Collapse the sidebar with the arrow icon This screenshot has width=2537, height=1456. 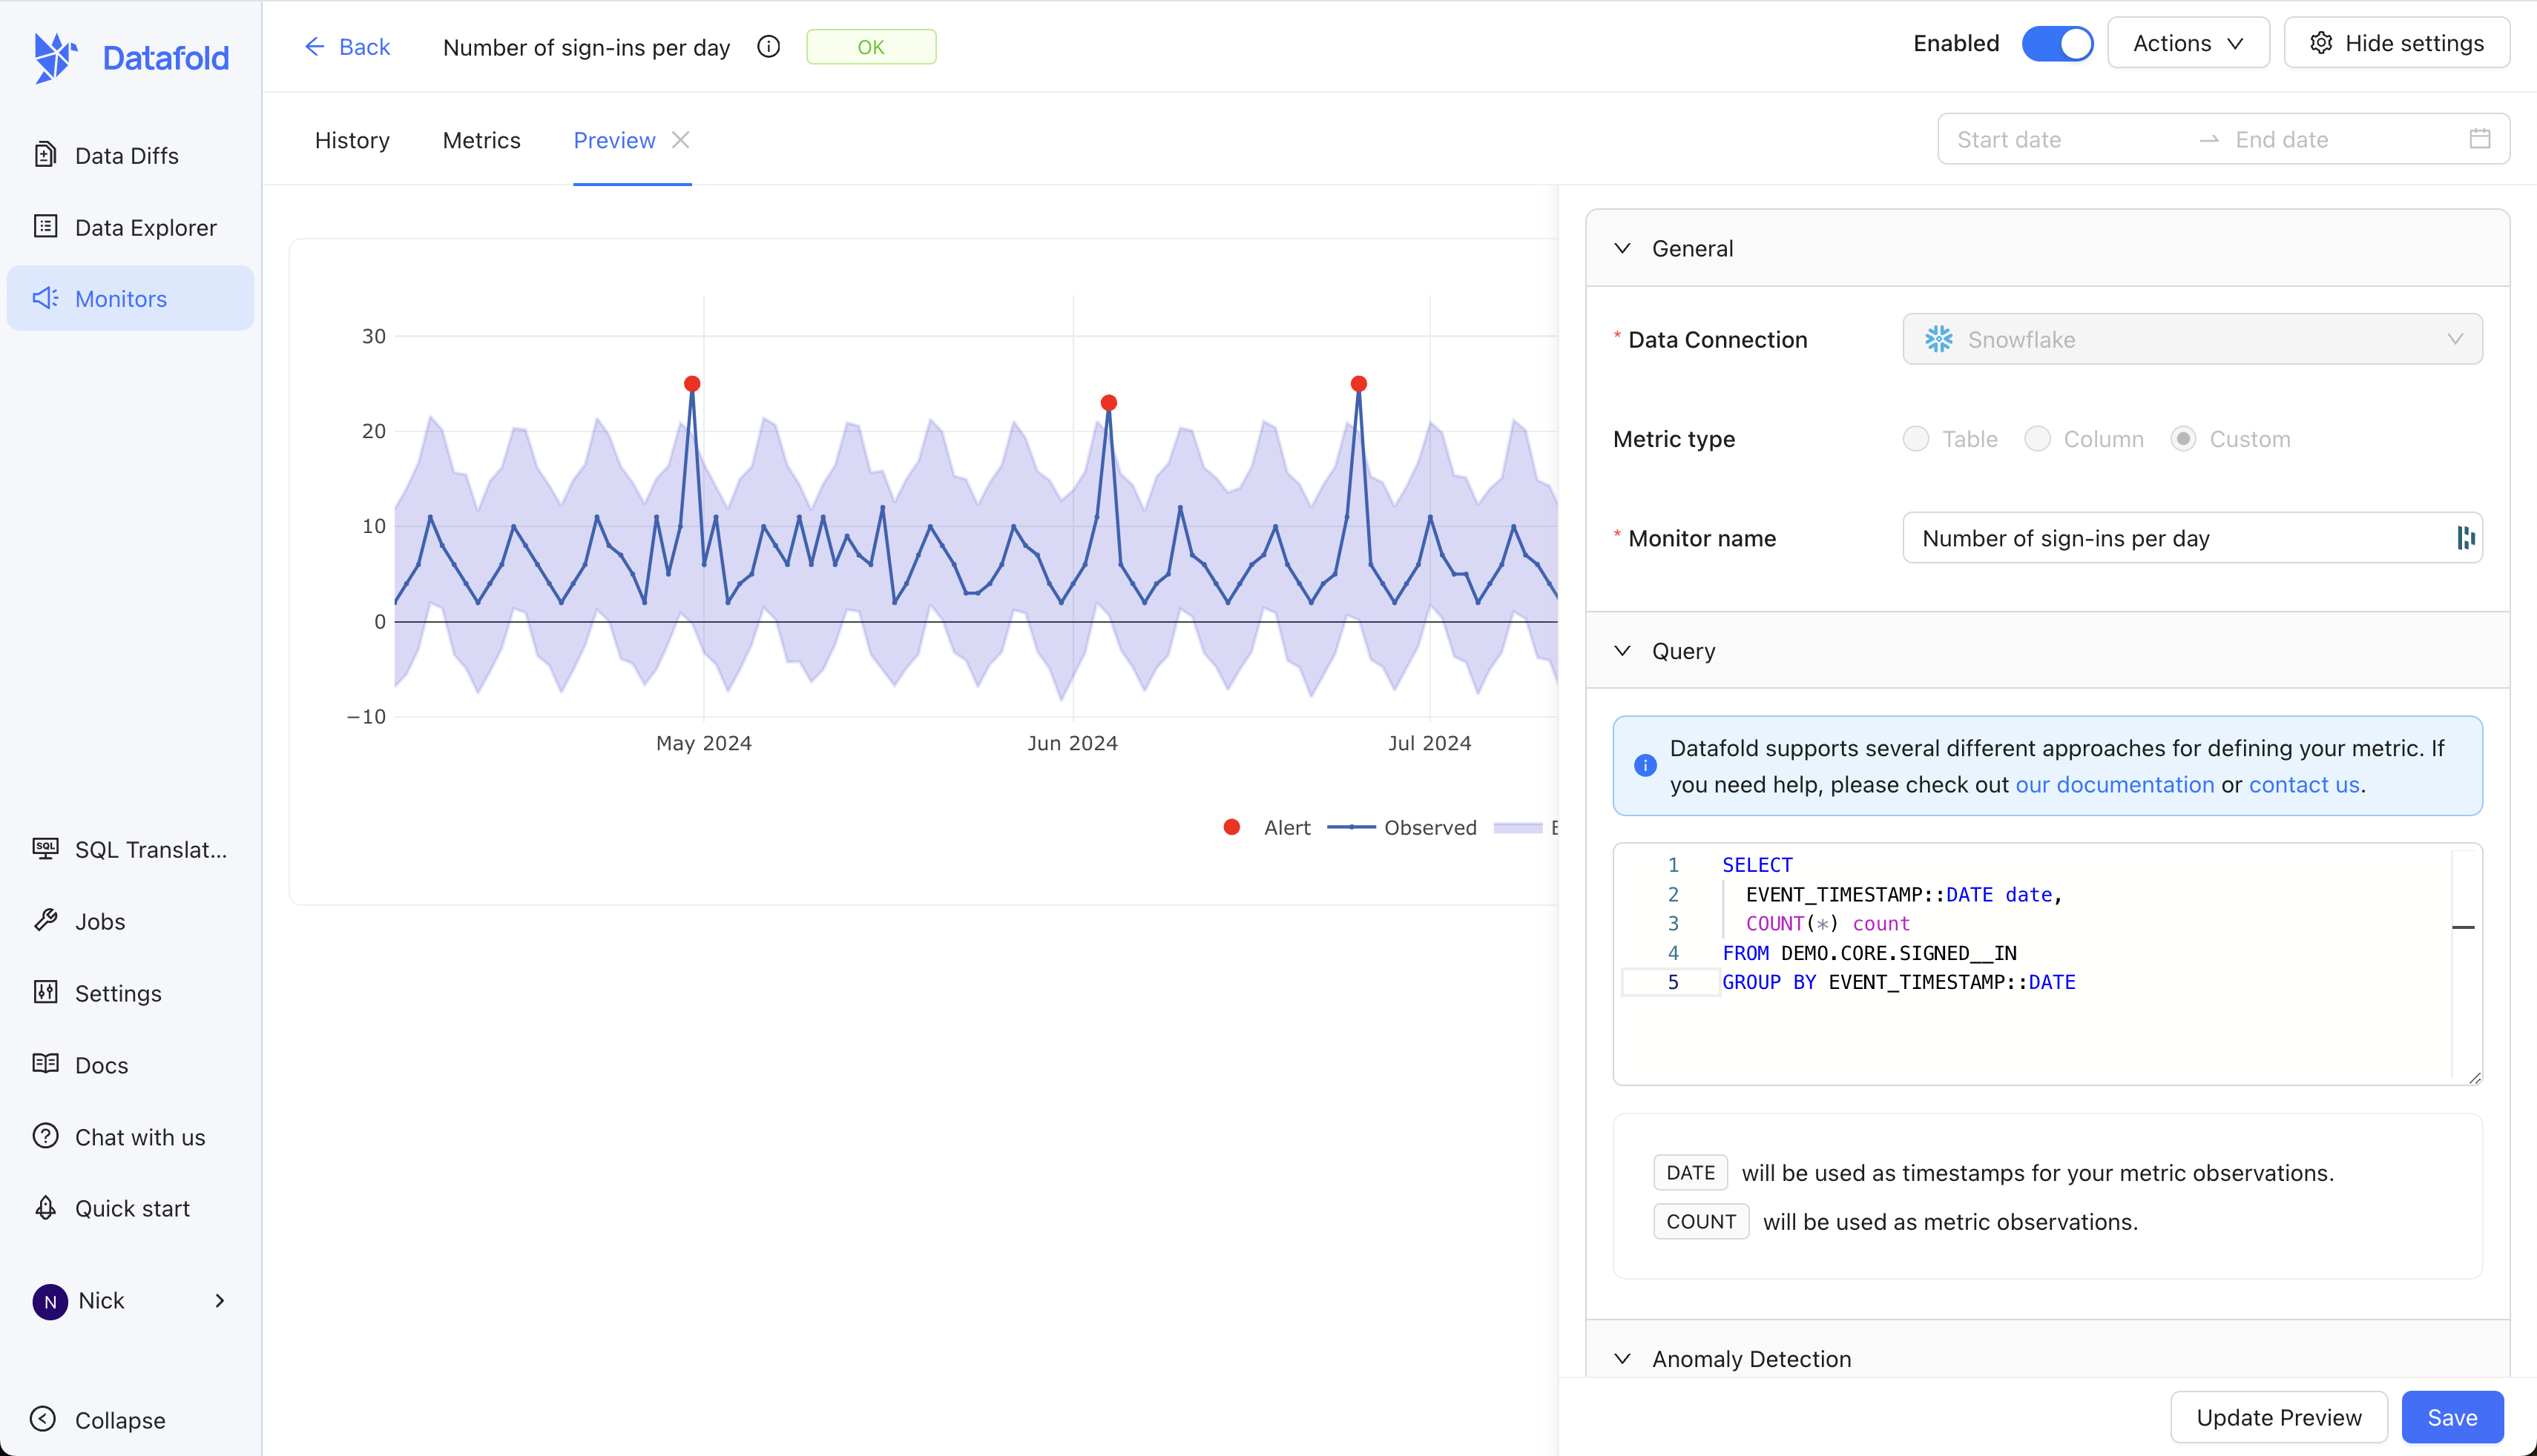click(43, 1419)
